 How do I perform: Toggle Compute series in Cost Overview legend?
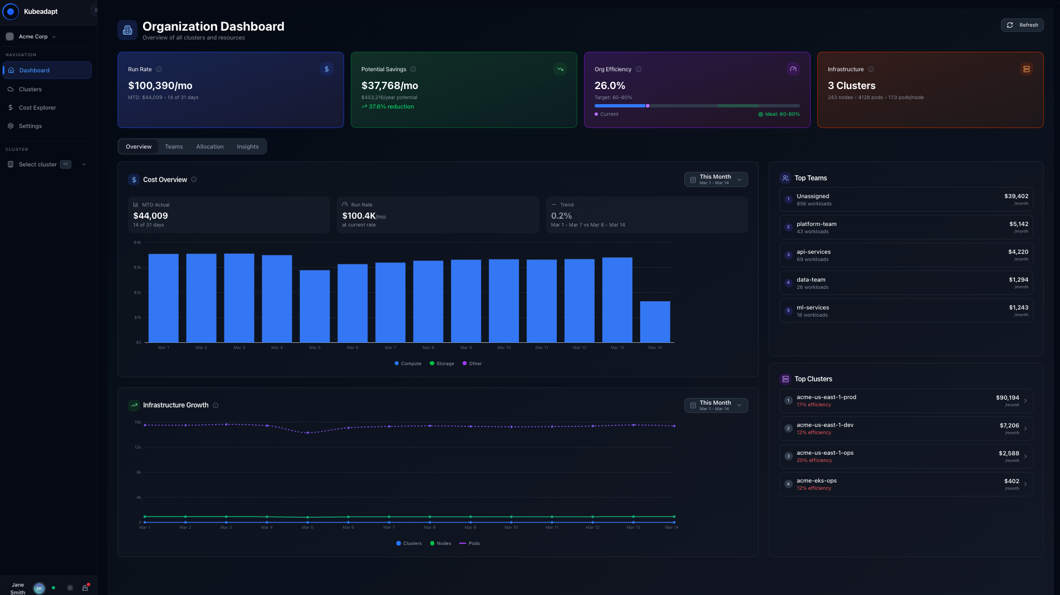(x=408, y=363)
